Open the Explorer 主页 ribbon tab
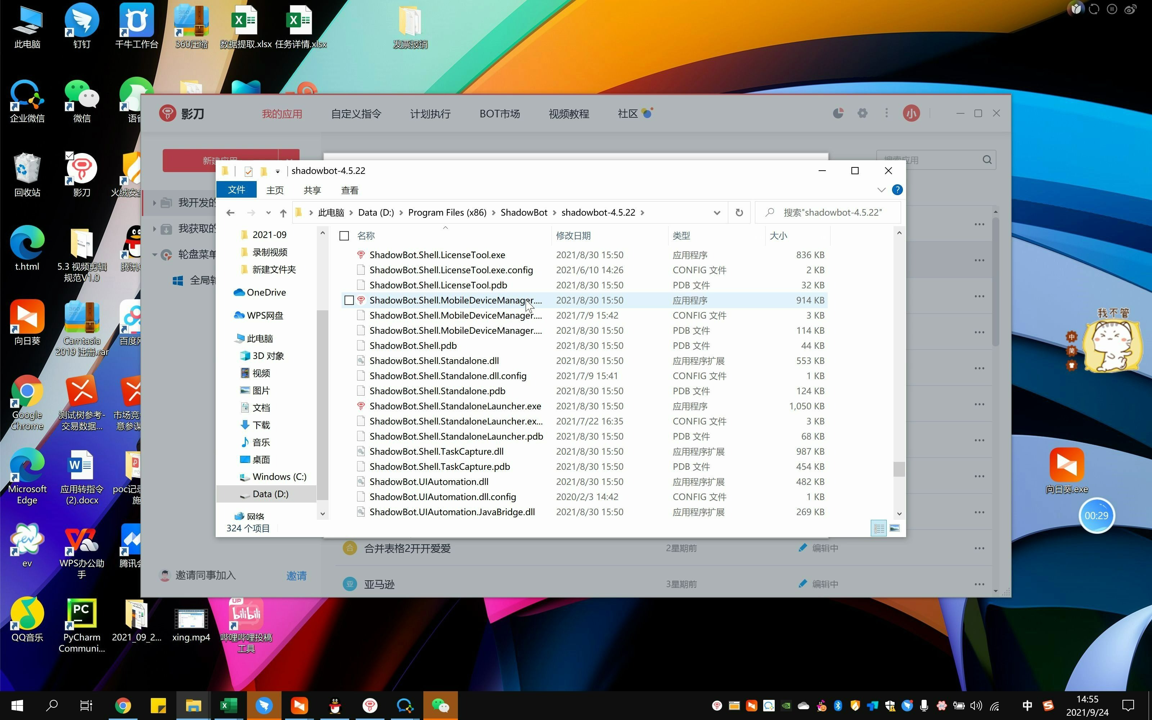The width and height of the screenshot is (1152, 720). (275, 190)
